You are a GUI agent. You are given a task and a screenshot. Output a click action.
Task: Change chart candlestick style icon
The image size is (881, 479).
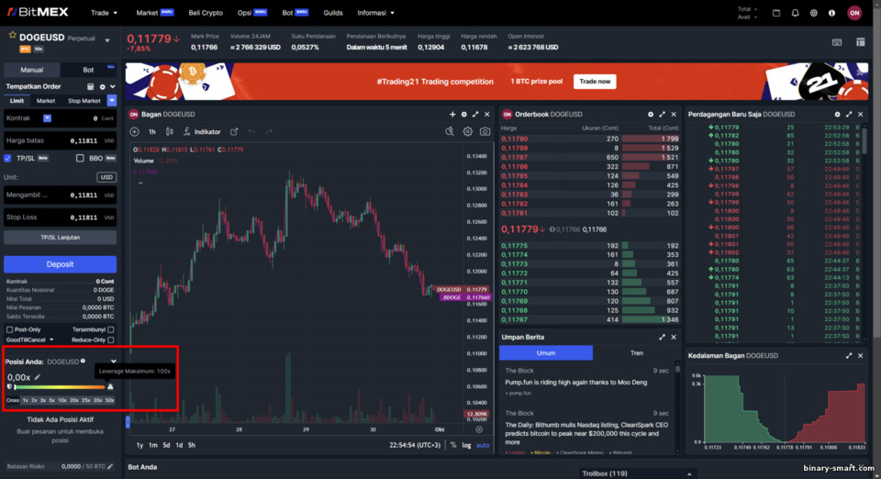[170, 132]
